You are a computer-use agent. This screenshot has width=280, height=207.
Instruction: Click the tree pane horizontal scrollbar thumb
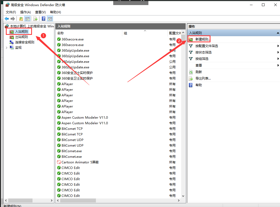pyautogui.click(x=20, y=200)
